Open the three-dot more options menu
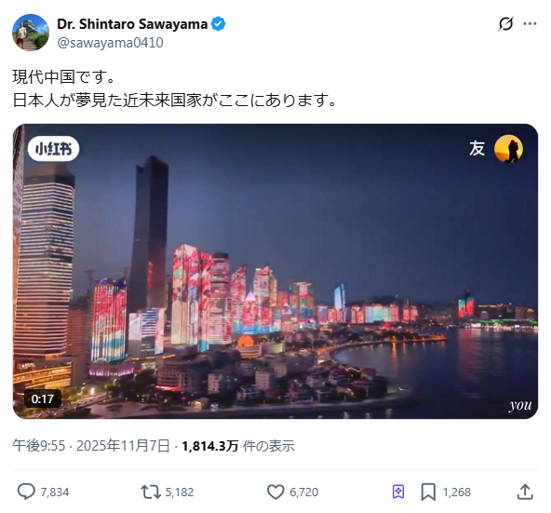551x513 pixels. click(x=530, y=24)
